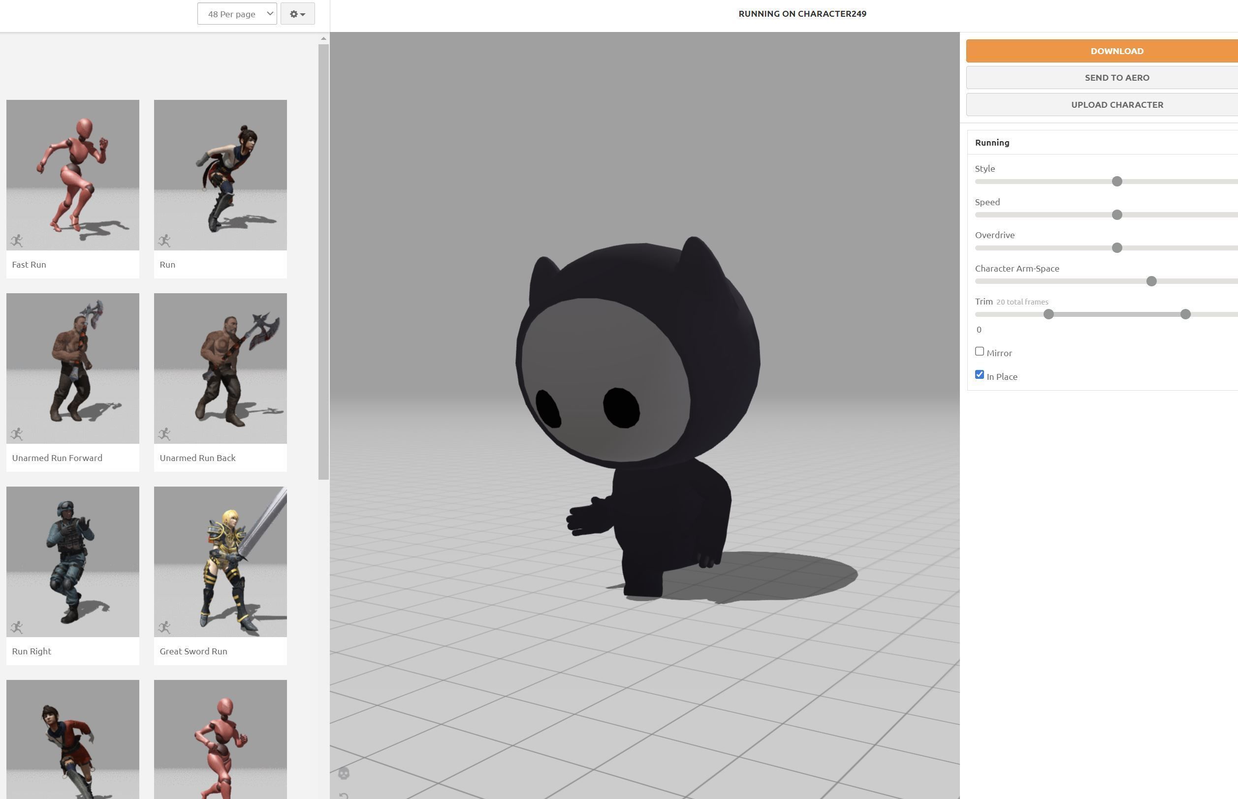Click running-man icon on Great Sword Run
Viewport: 1238px width, 799px height.
coord(164,627)
